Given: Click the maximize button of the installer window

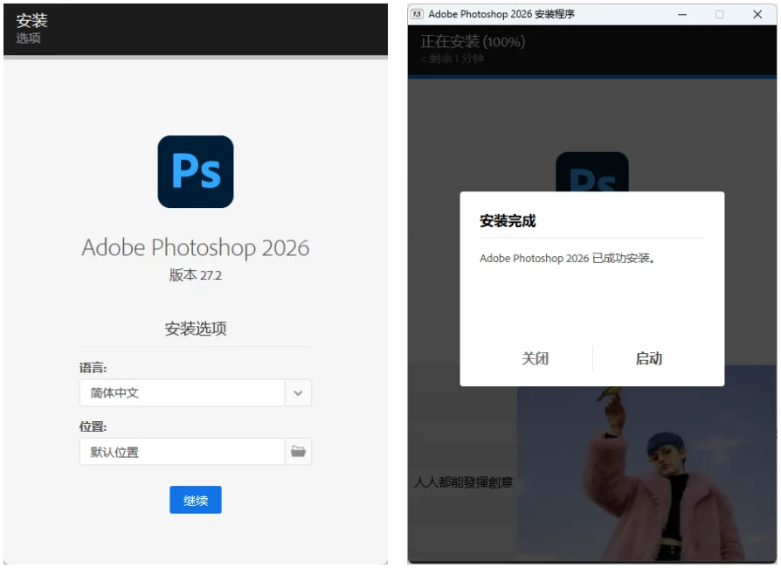Looking at the screenshot, I should coord(720,14).
